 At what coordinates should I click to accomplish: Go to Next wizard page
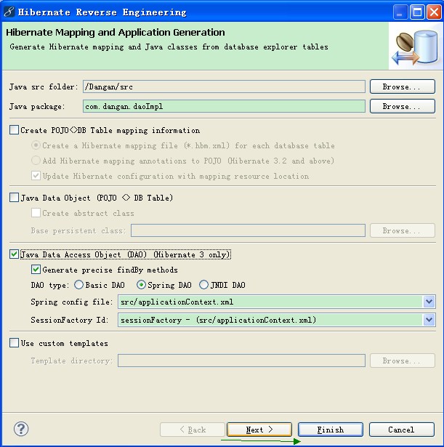(x=259, y=430)
